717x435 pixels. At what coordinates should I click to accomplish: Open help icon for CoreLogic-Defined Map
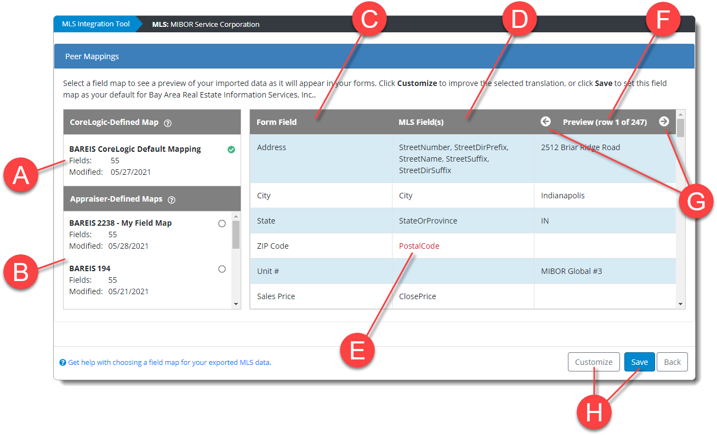[x=168, y=123]
